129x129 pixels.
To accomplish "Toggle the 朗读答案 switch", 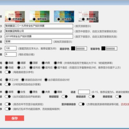I will (x=118, y=96).
